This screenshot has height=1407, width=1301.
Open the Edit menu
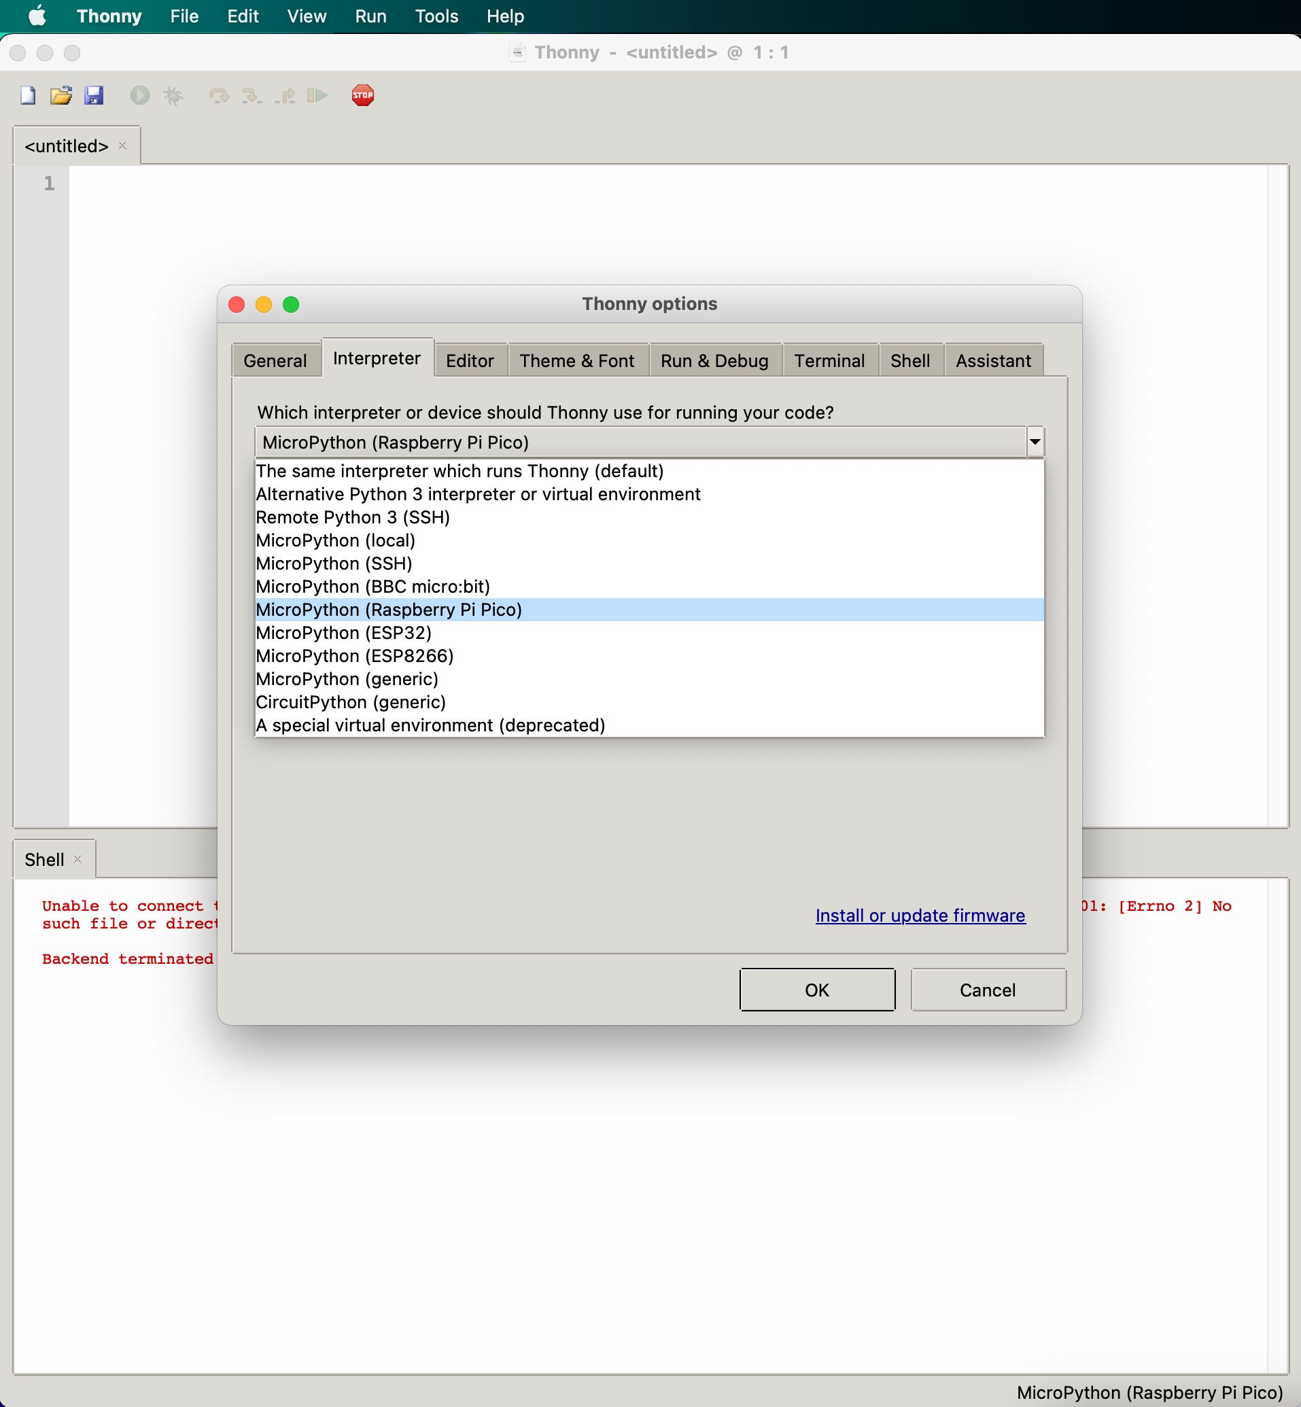[243, 16]
